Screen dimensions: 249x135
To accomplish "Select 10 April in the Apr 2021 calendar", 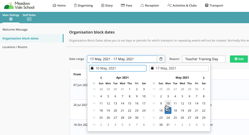I will 144,96.
